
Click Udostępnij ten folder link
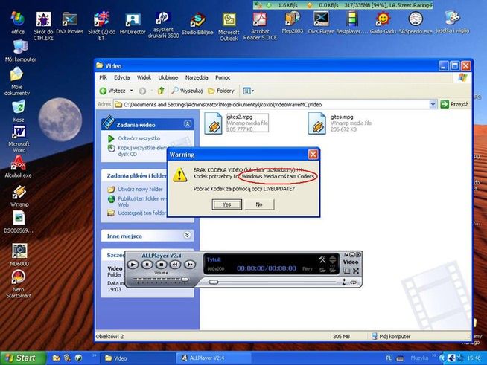[141, 213]
